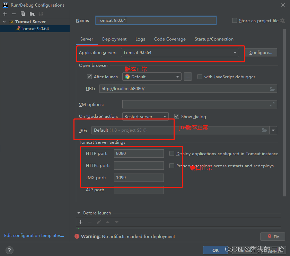The width and height of the screenshot is (290, 256).
Task: Select Tomcat 9.0.64 in the configuration tree
Action: click(x=35, y=29)
